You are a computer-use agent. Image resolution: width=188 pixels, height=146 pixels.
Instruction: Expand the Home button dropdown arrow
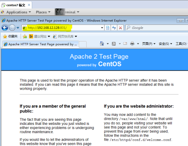tap(108, 44)
